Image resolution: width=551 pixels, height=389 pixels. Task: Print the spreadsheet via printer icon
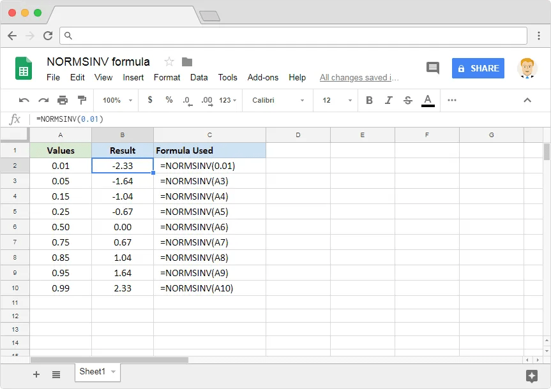63,100
